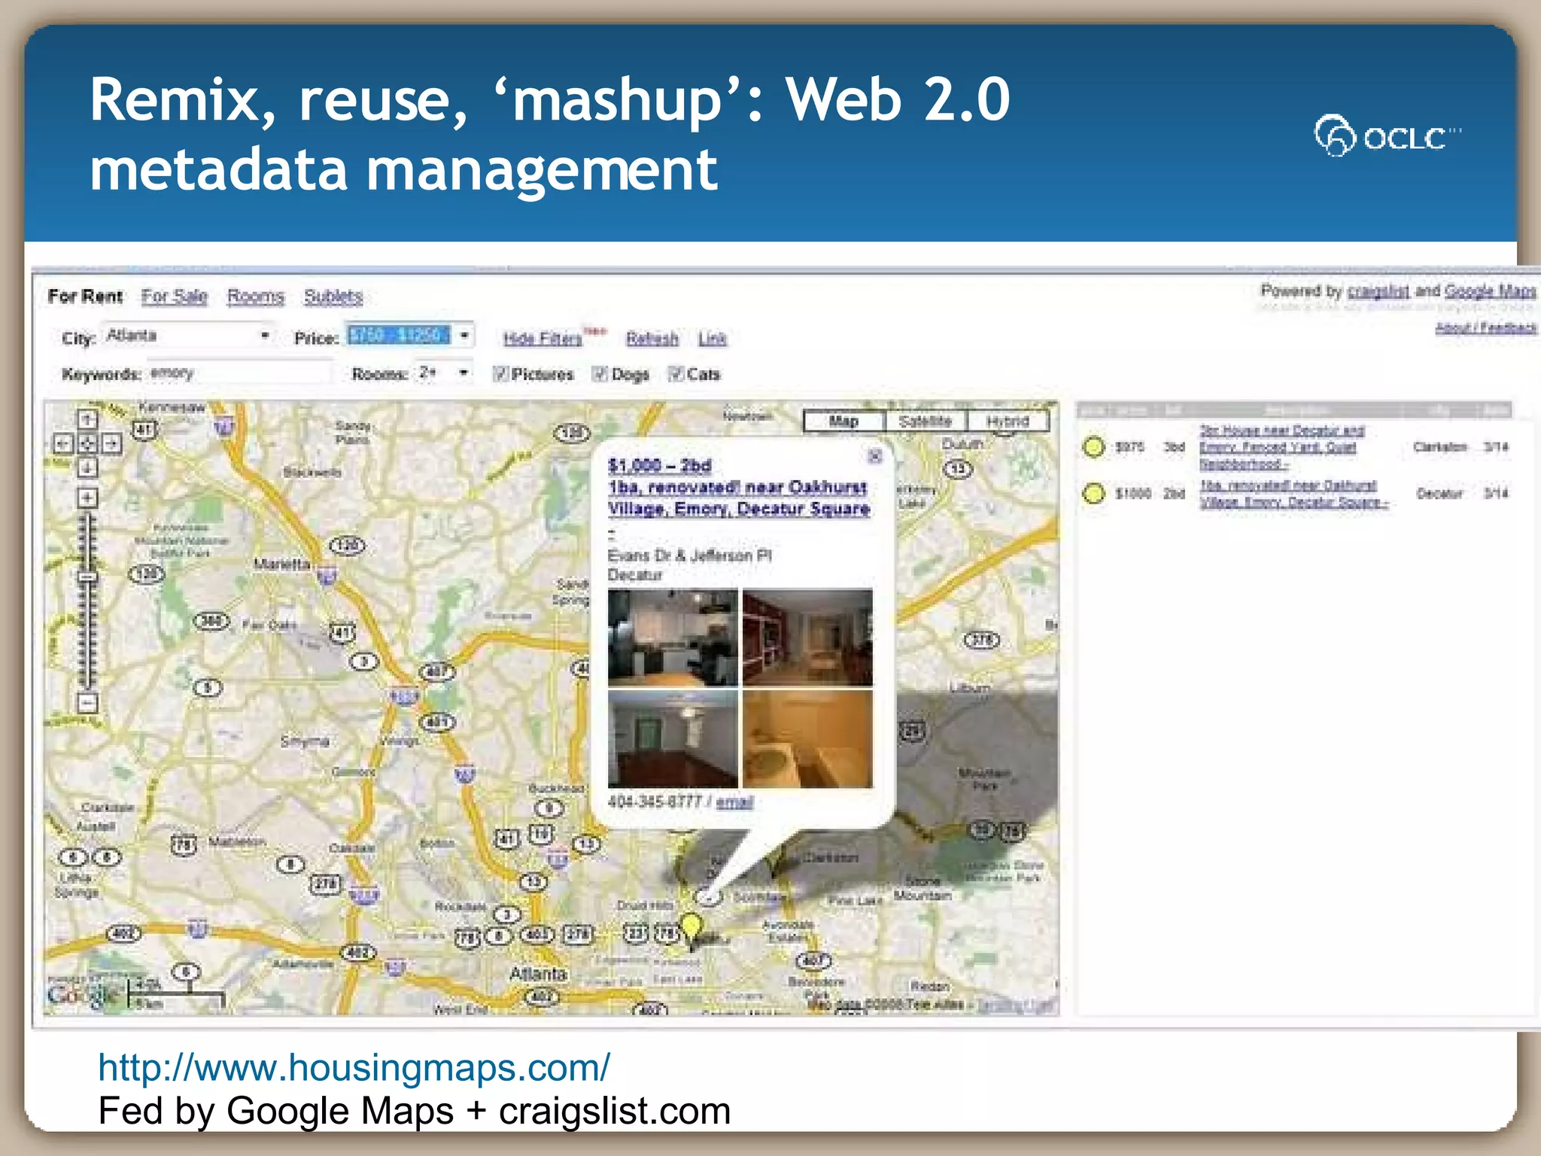Click in the Keywords field containing emory
Viewport: 1541px width, 1156px height.
click(239, 373)
